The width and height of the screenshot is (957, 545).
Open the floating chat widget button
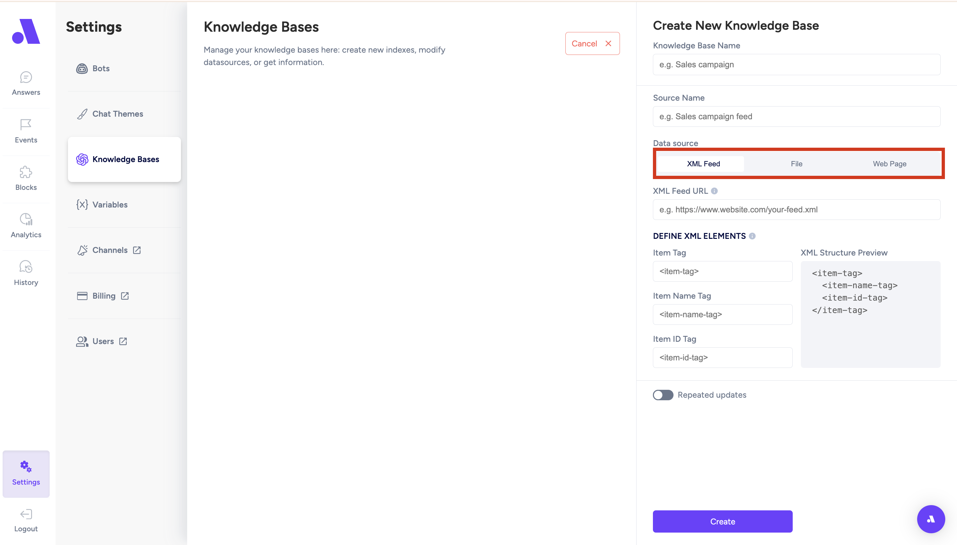(931, 519)
